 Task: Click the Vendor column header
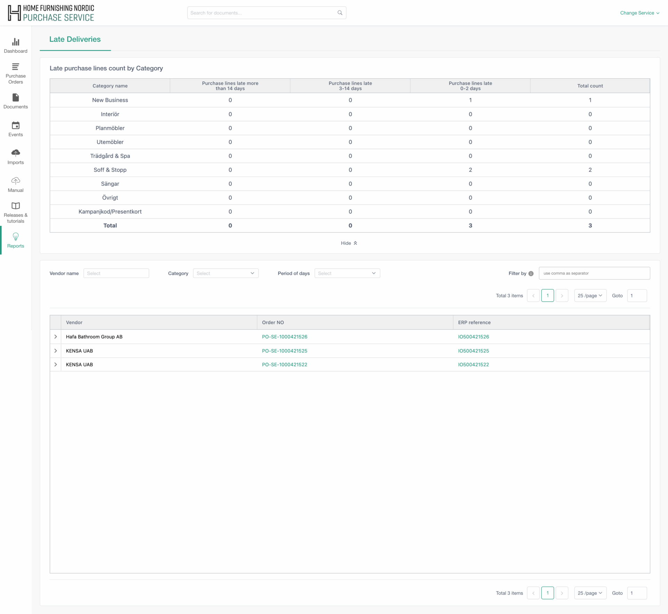tap(159, 322)
